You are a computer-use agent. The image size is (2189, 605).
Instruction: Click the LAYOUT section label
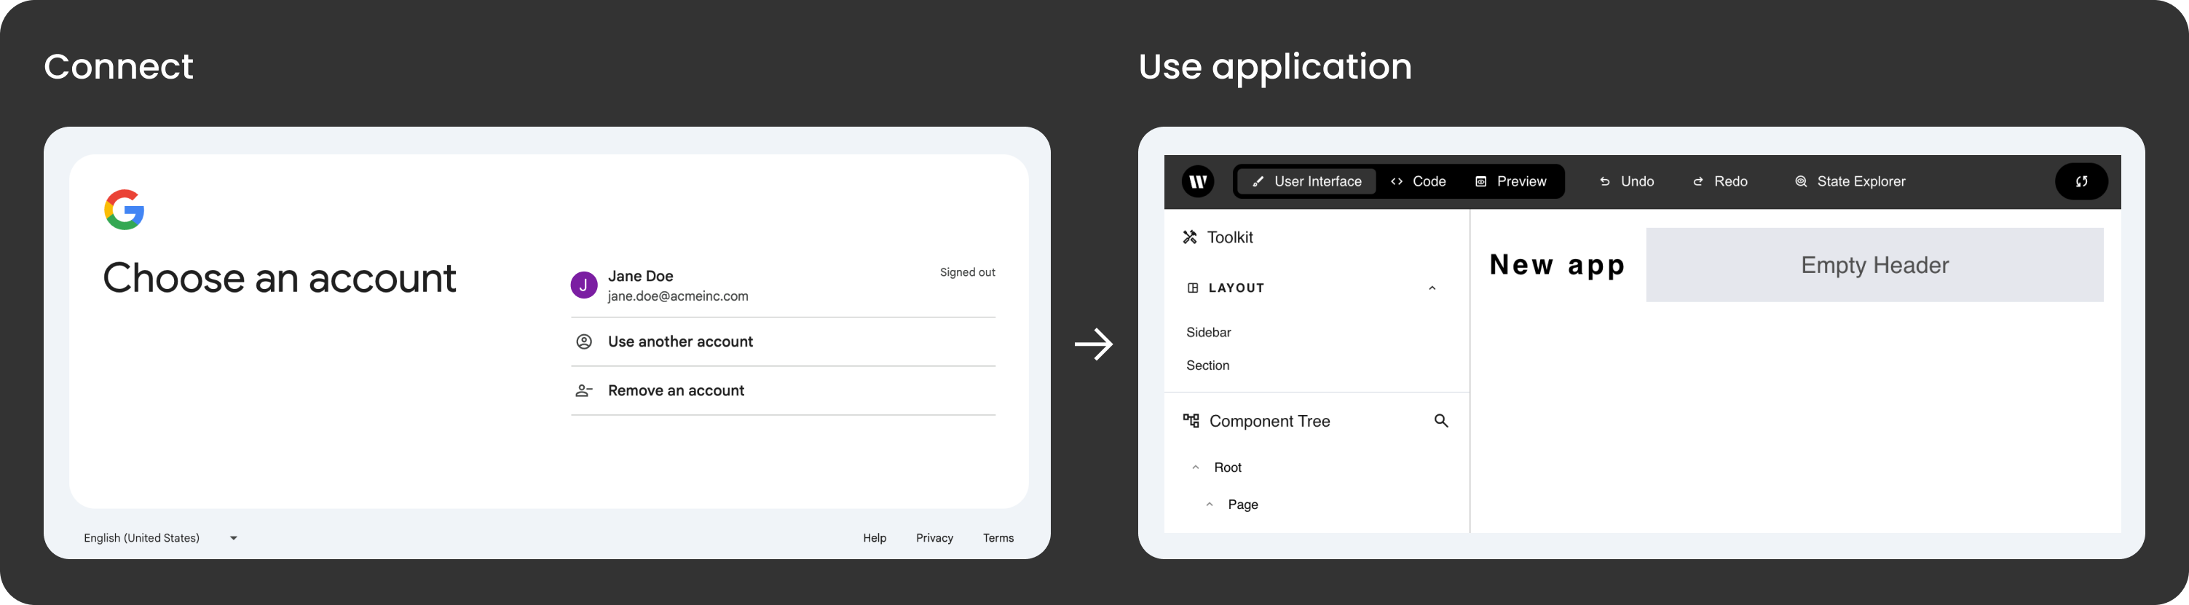tap(1236, 288)
